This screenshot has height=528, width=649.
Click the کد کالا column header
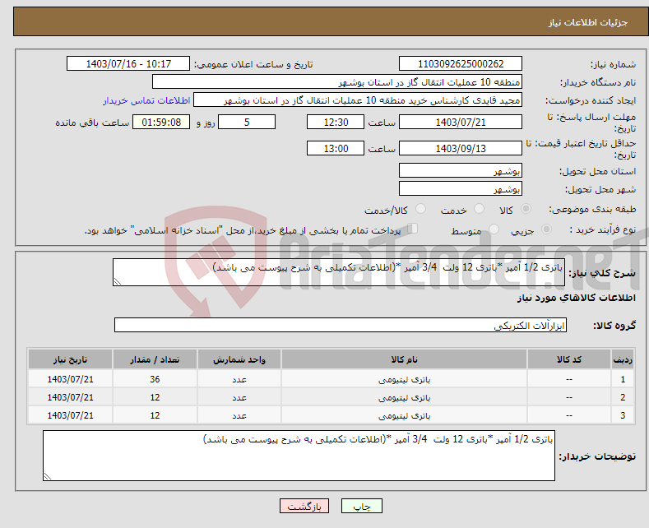click(569, 359)
